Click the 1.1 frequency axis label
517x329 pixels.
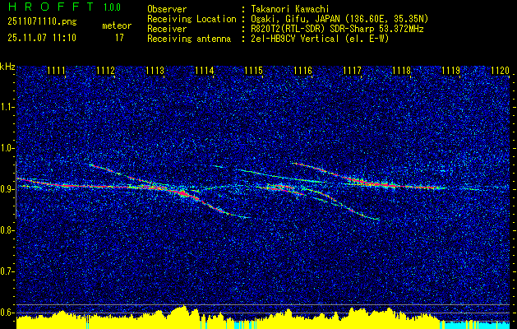7,107
